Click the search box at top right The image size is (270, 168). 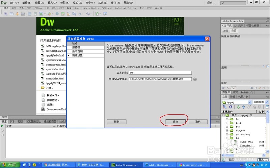click(233, 3)
